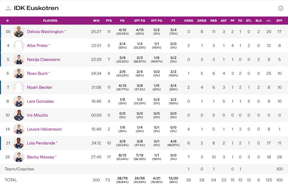The height and width of the screenshot is (185, 288).
Task: Sort table by MIN column header
Action: pyautogui.click(x=96, y=21)
